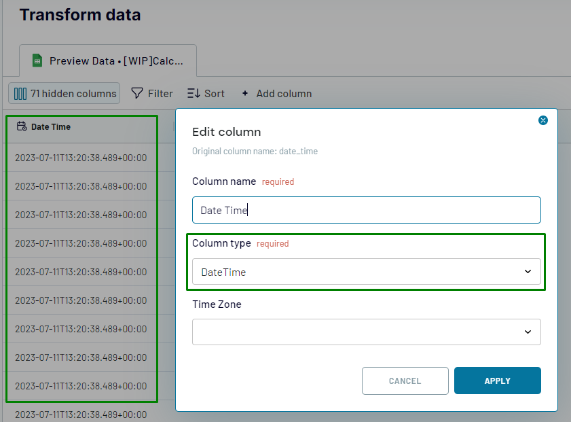Viewport: 571px width, 422px height.
Task: Add a new column
Action: [277, 94]
